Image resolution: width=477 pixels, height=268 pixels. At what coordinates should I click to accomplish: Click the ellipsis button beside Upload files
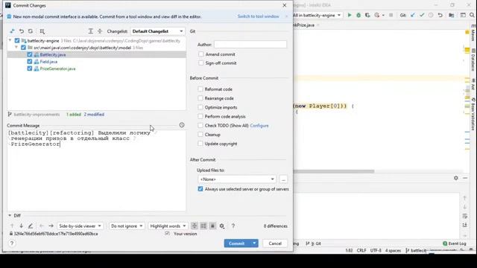[x=283, y=179]
